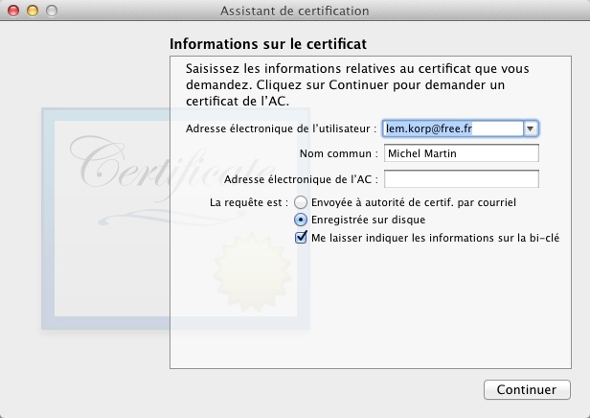590x418 pixels.
Task: Click the grey disabled zoom button
Action: [52, 11]
